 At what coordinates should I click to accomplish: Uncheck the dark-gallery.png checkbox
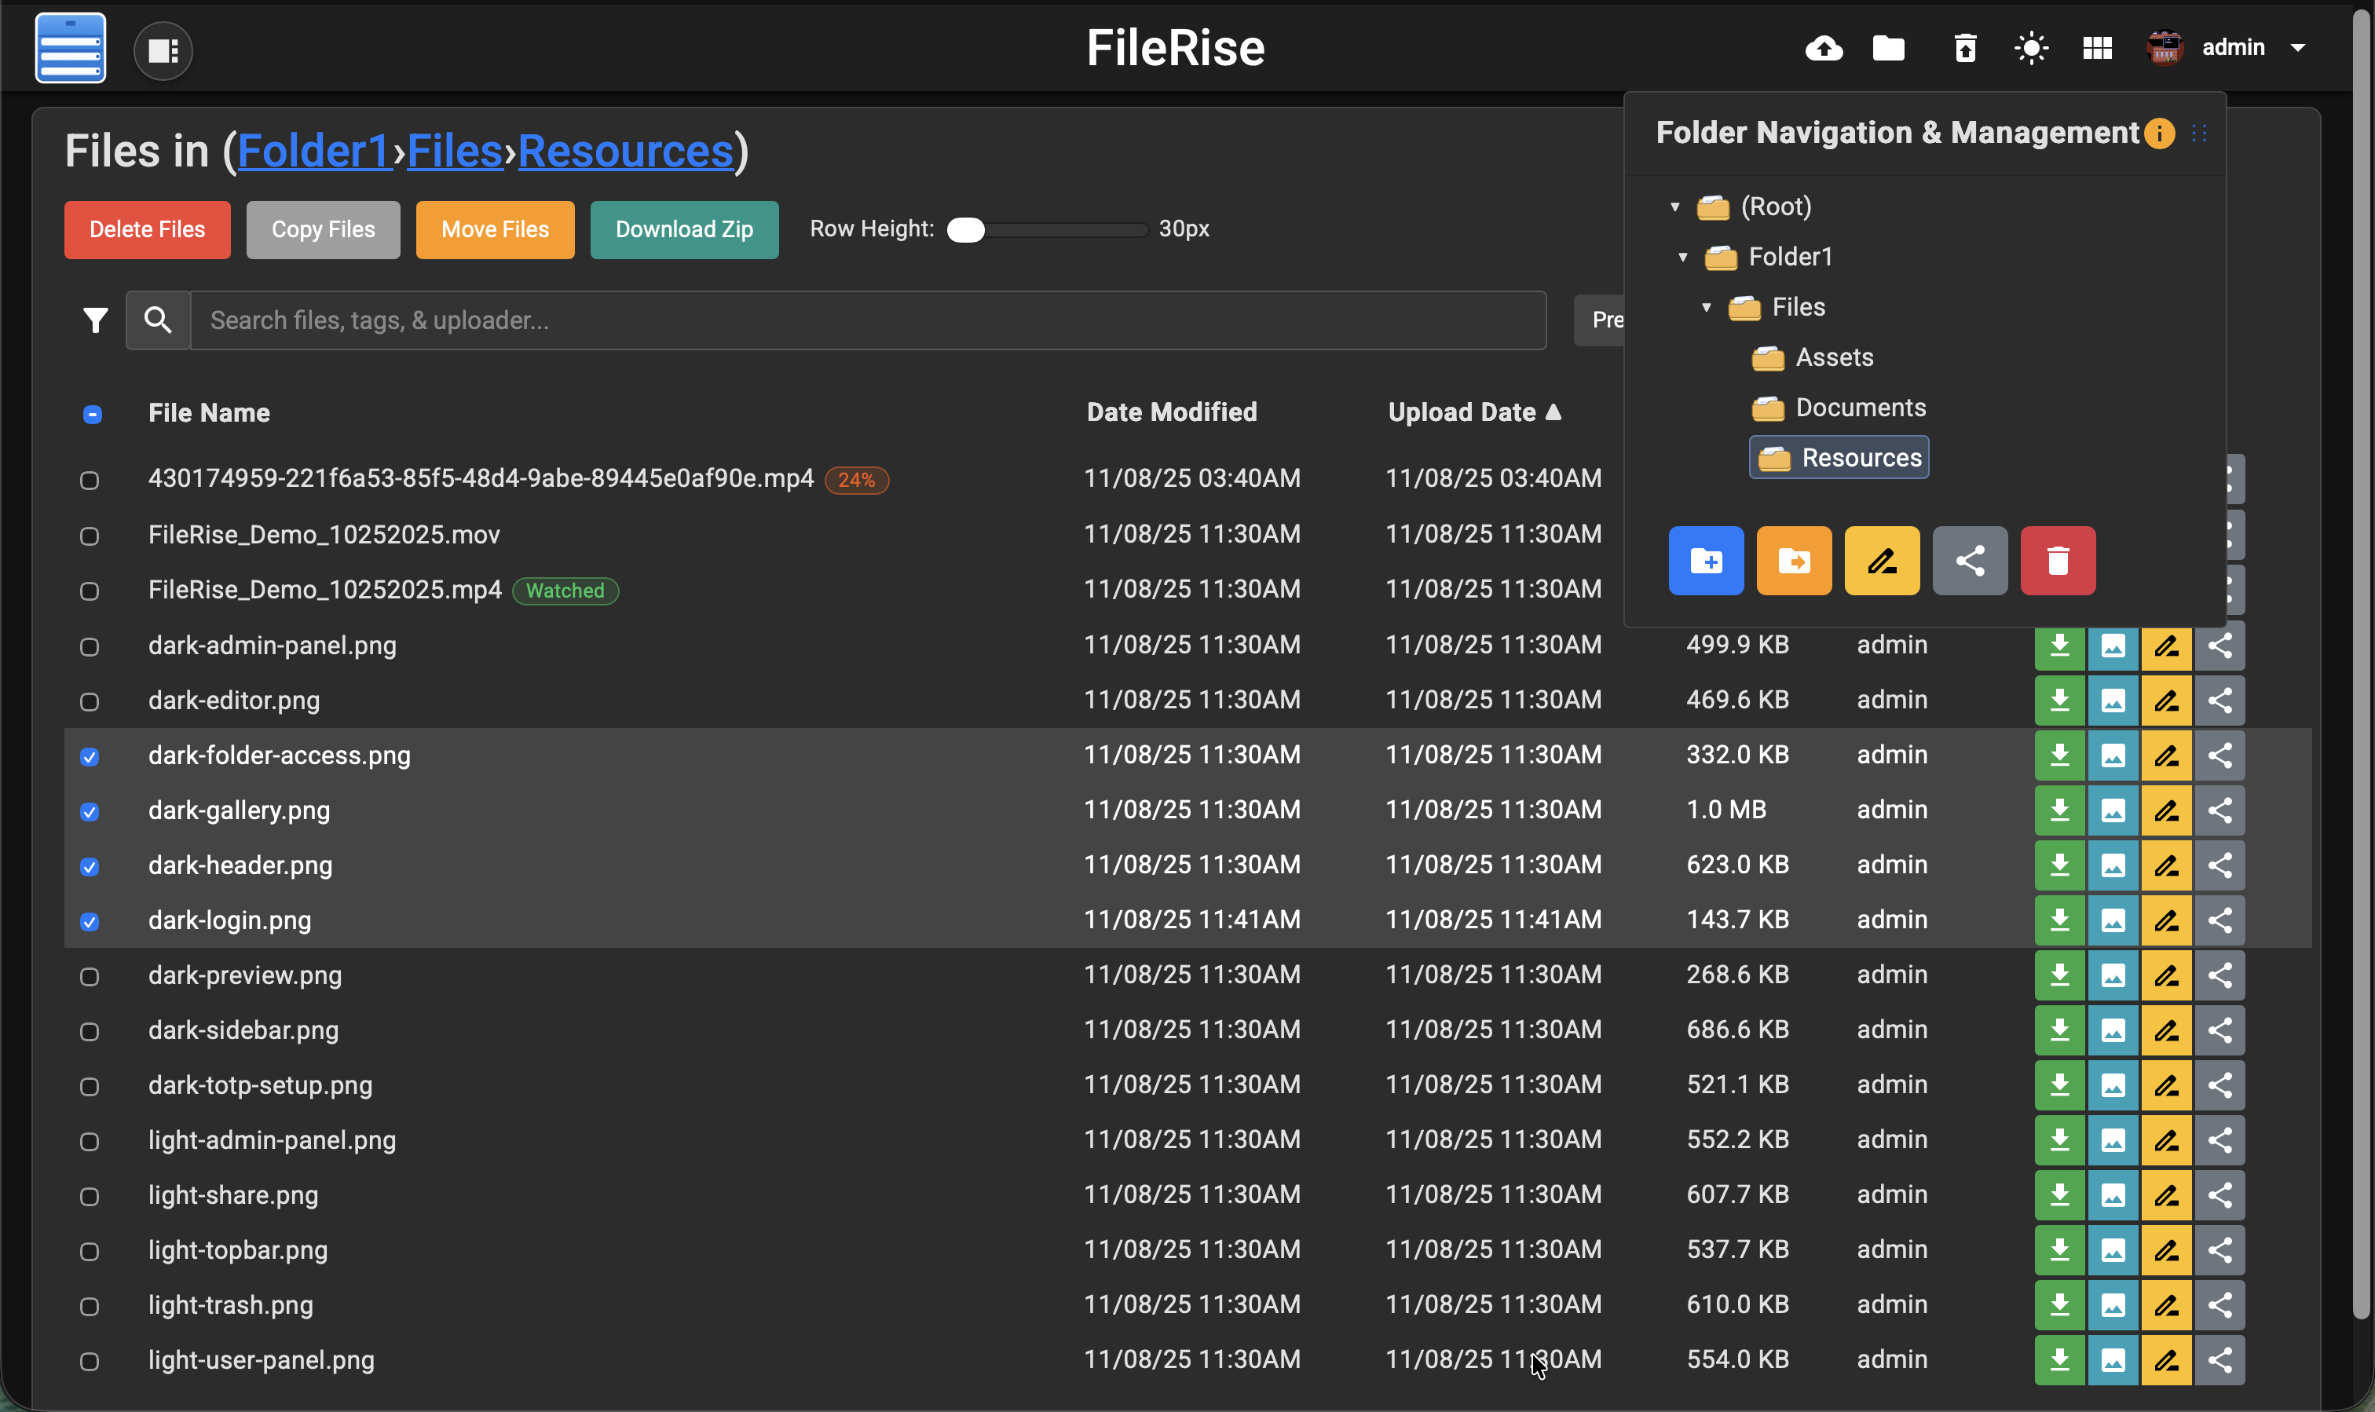pyautogui.click(x=90, y=811)
